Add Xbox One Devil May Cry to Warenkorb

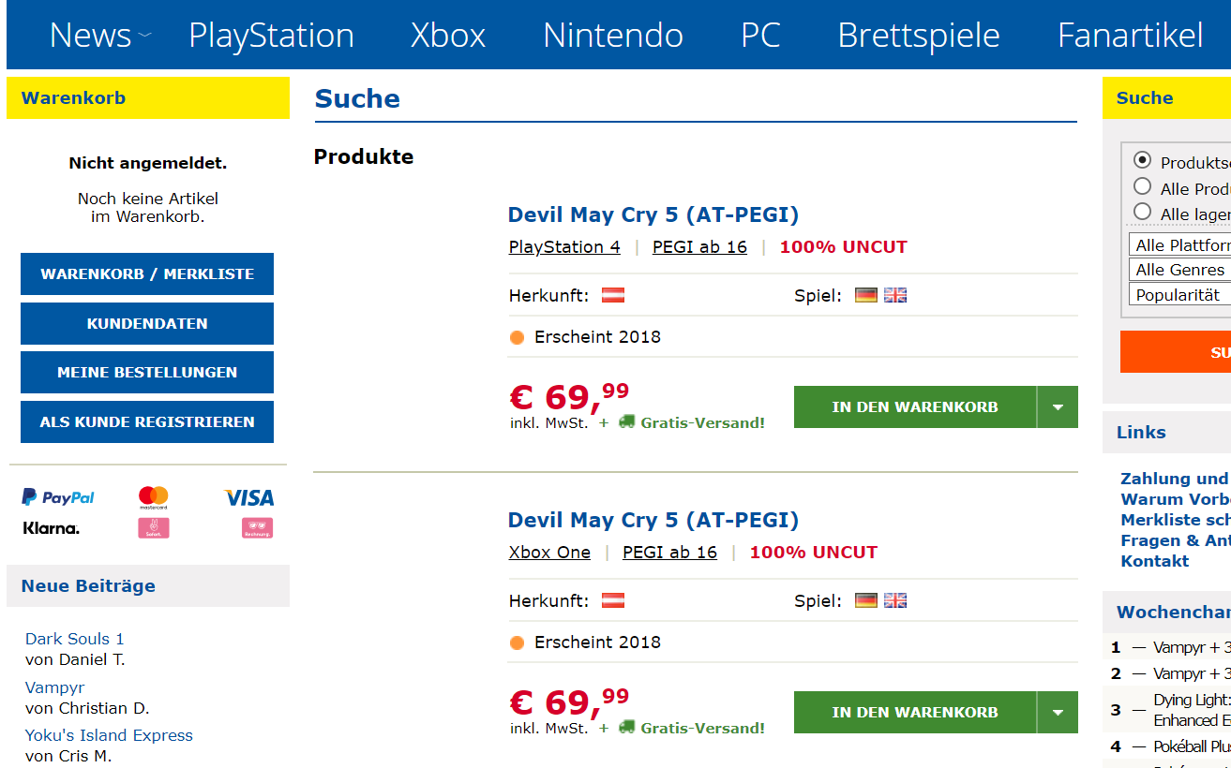tap(914, 713)
